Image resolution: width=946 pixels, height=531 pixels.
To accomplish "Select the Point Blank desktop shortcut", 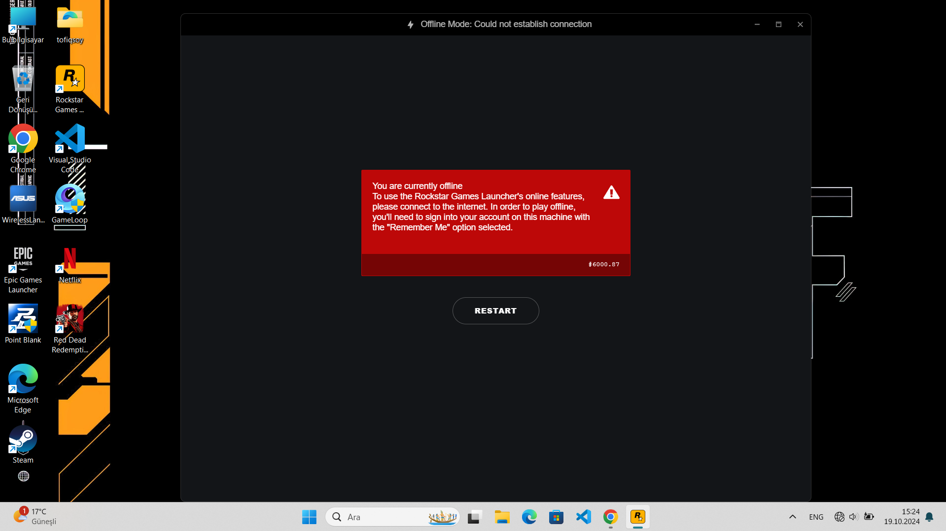I will coord(23,324).
